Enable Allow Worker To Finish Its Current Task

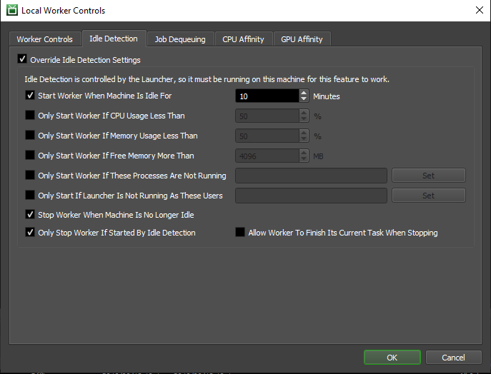[x=240, y=233]
